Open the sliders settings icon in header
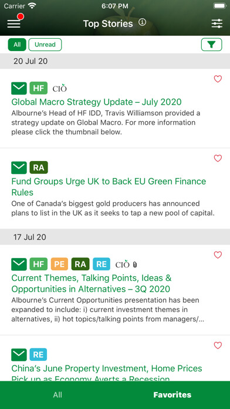230x409 pixels. pyautogui.click(x=217, y=24)
